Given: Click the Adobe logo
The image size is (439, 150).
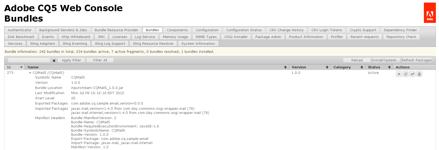Looking at the screenshot, I should (430, 13).
